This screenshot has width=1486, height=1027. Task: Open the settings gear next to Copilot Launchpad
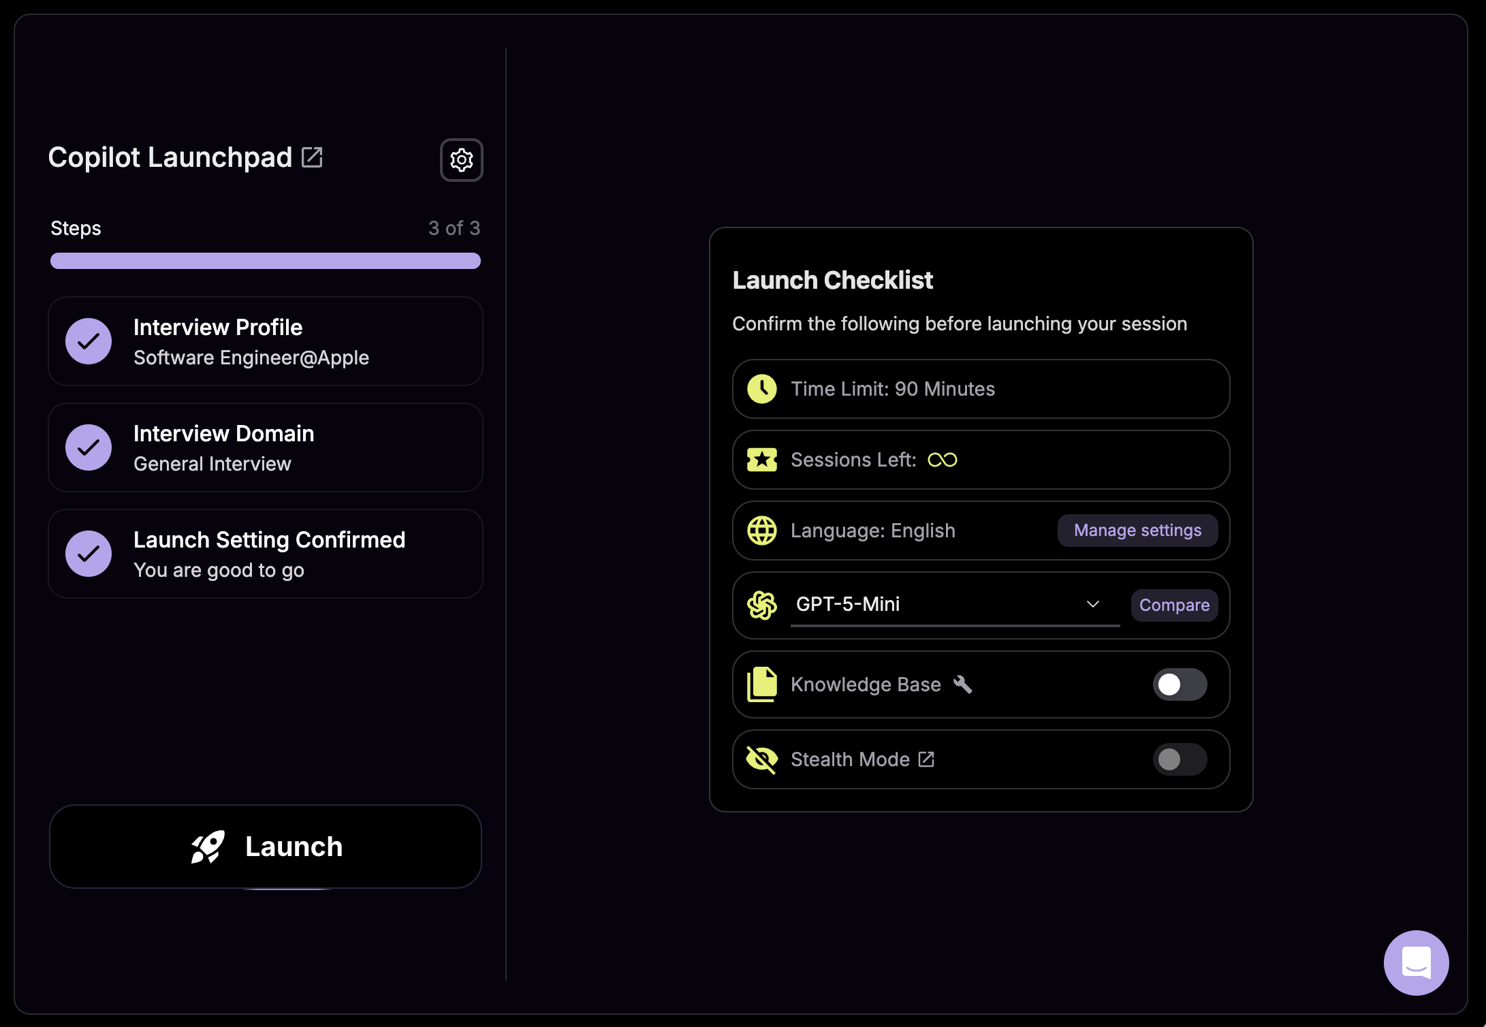click(x=461, y=160)
